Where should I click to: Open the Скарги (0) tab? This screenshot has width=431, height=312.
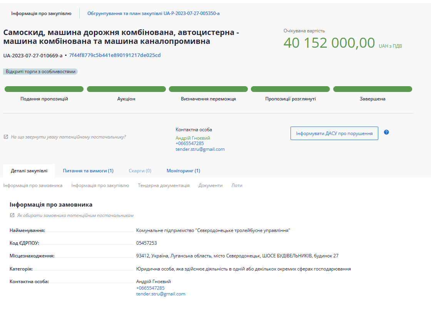pos(140,171)
